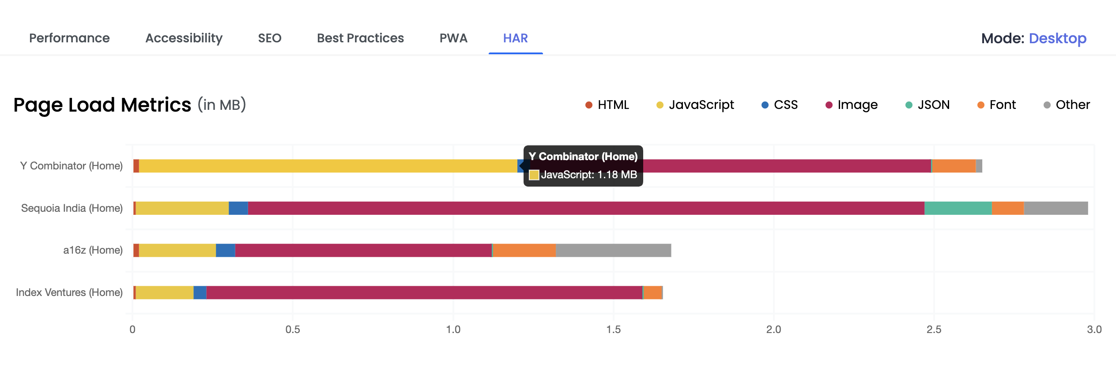Click Index Ventures orange Font bar segment
The image size is (1116, 367).
pyautogui.click(x=653, y=292)
